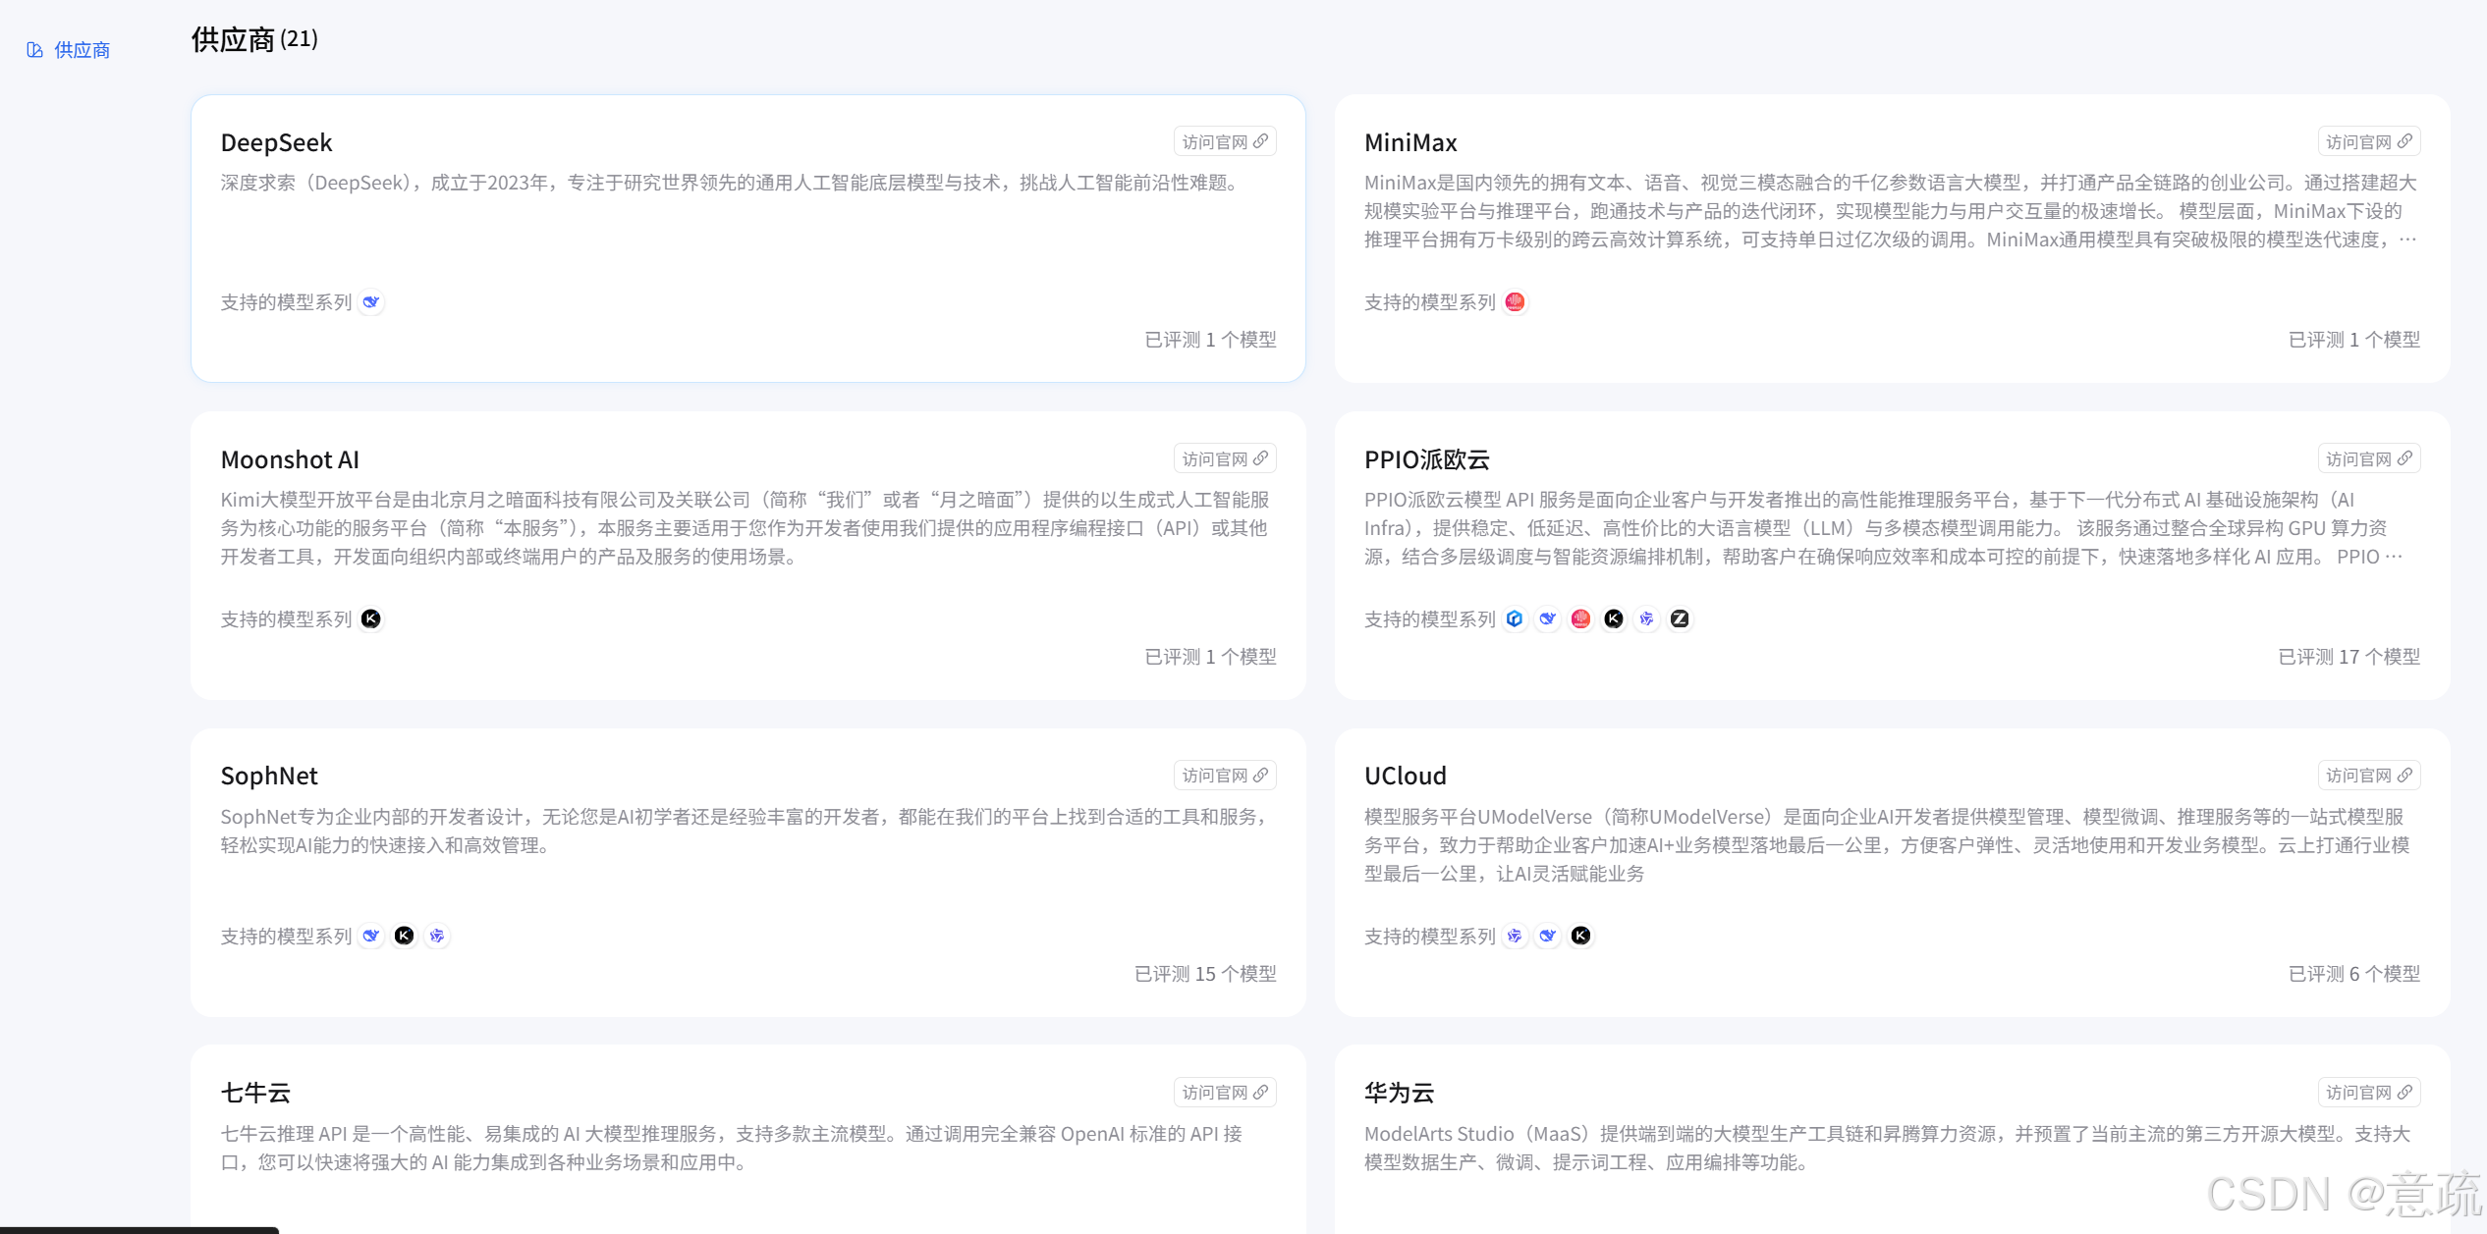Click the blue cube icon in PPIO card

point(1515,619)
